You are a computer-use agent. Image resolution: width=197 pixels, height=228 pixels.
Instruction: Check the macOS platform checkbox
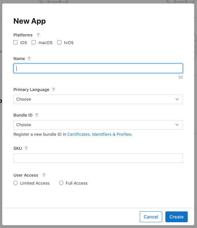tap(34, 42)
